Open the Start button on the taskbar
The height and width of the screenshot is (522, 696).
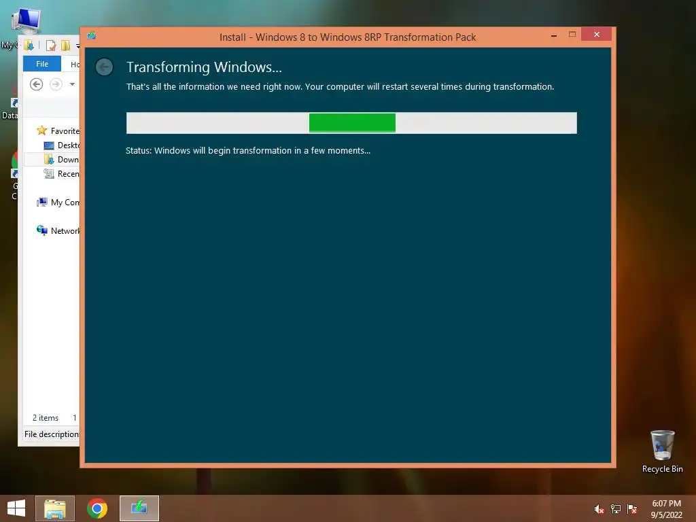(16, 508)
